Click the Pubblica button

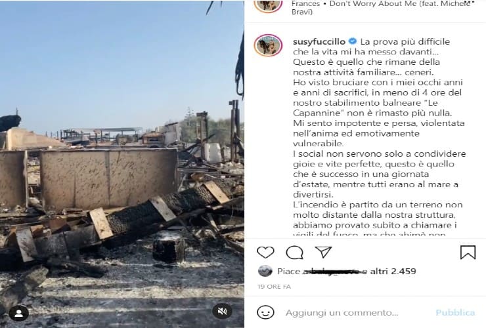point(455,312)
